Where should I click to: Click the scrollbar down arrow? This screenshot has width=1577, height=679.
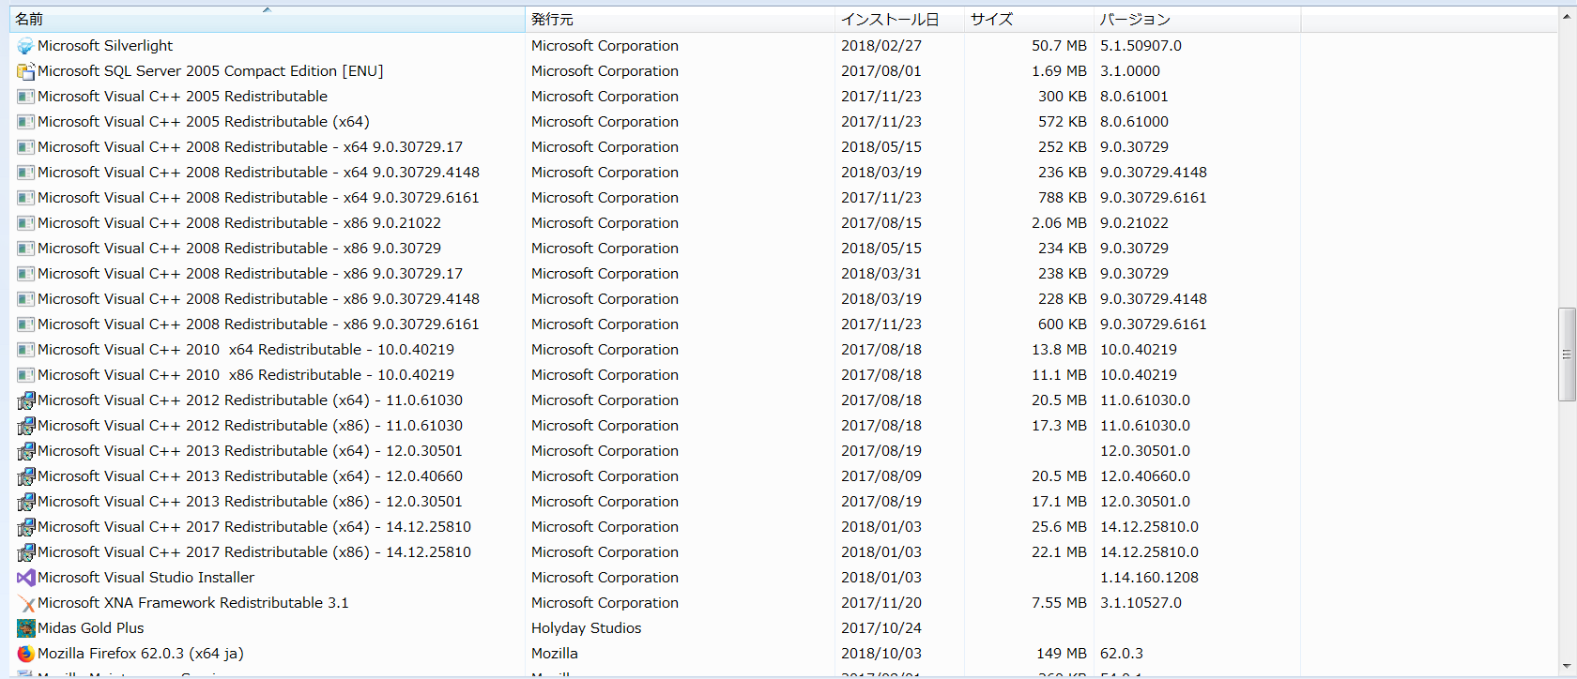tap(1567, 667)
